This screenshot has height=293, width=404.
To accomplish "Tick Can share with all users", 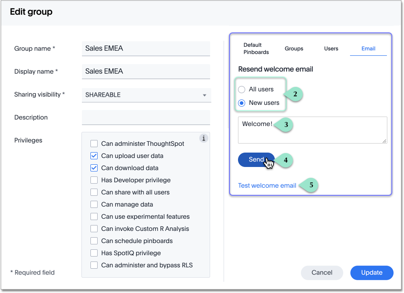I will [94, 192].
